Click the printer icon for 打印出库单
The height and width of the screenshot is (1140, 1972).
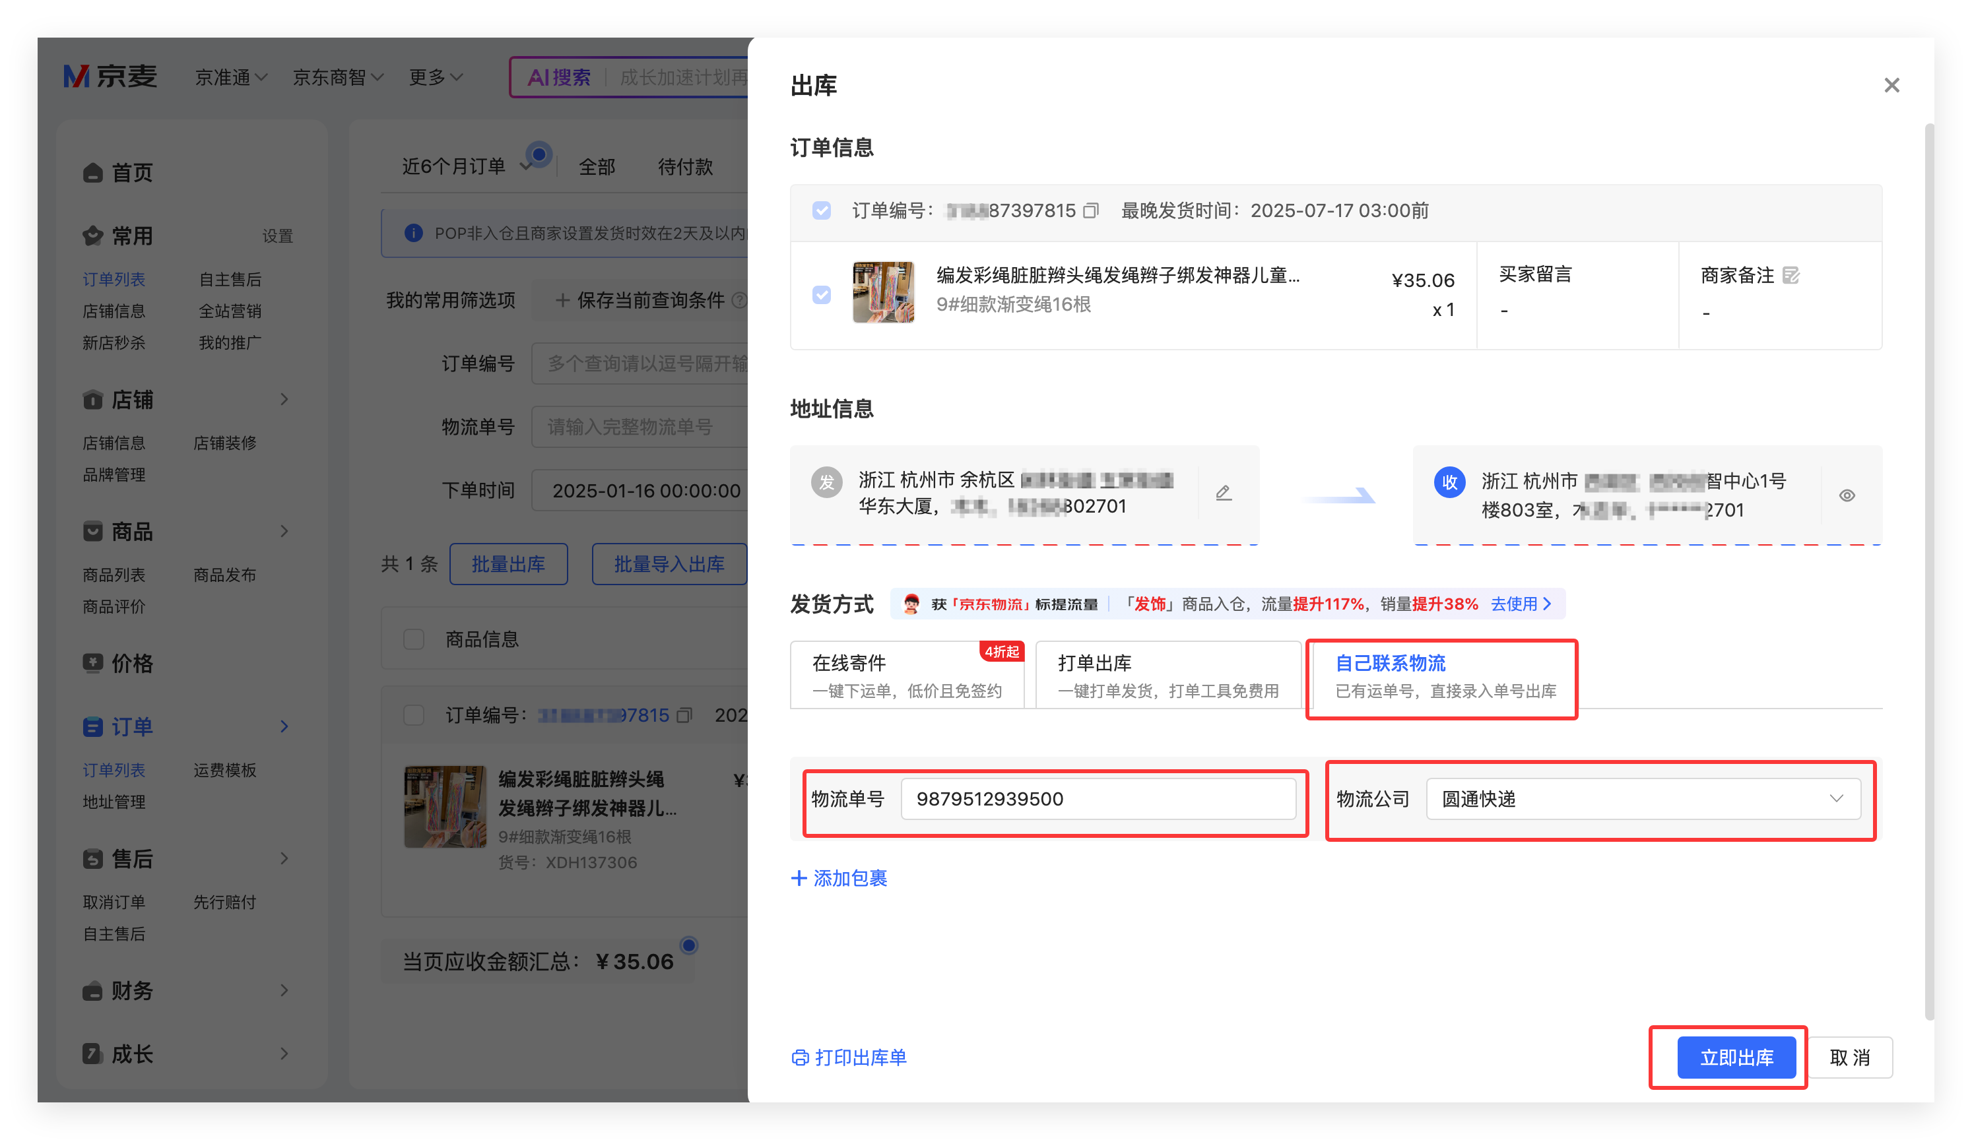pos(800,1058)
